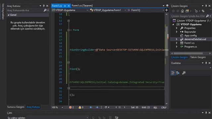Click the Home icon in Çözüm Gezgini toolbar

182,11
